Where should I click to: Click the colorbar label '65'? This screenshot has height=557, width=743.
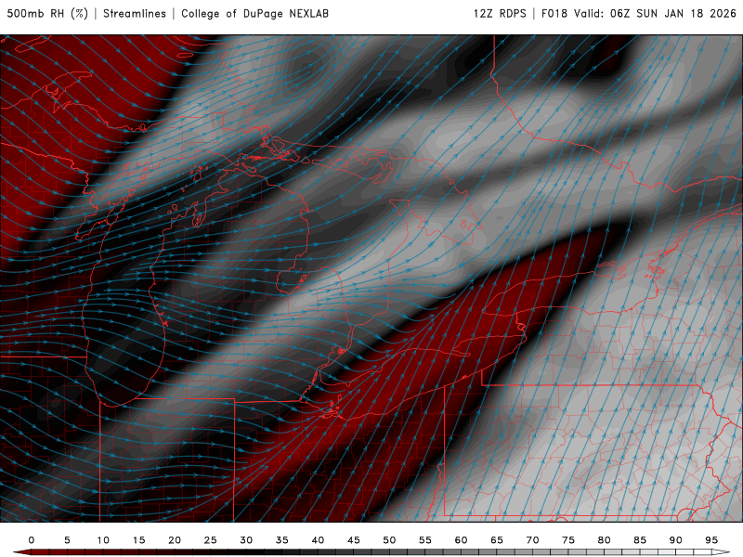click(497, 540)
